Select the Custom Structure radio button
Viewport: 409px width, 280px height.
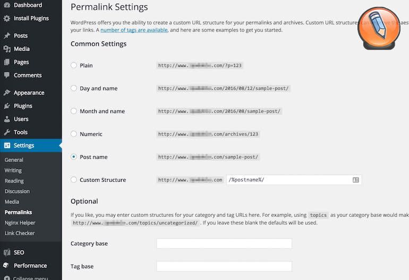click(74, 180)
